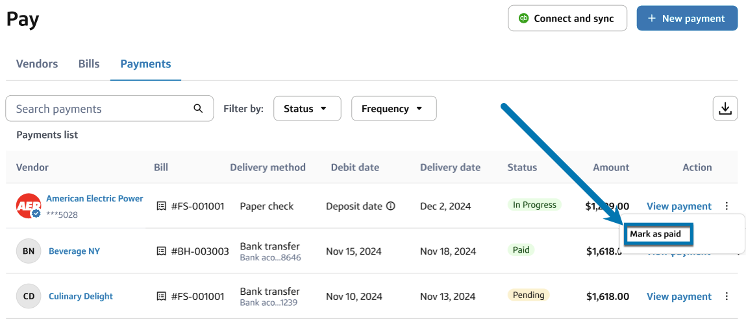Click the Connect and sync button

point(567,18)
